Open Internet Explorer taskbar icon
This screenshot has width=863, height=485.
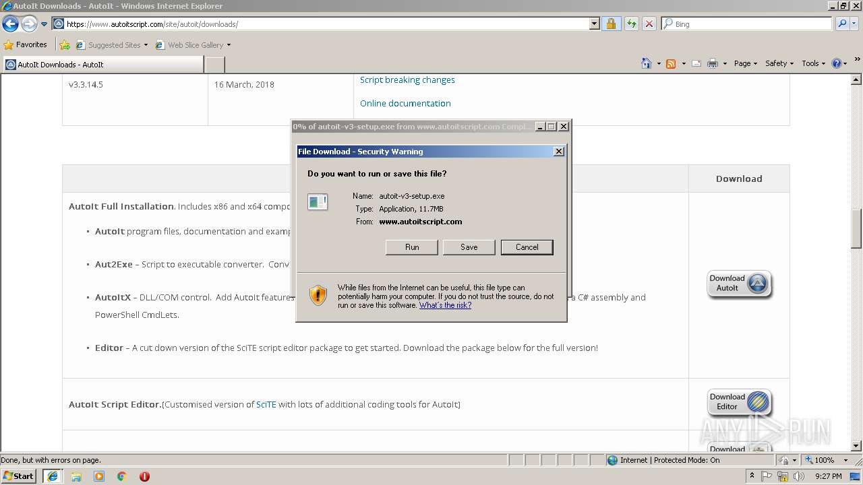click(x=52, y=476)
